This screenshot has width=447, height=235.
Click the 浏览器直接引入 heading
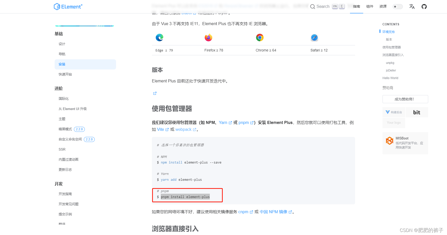click(x=175, y=229)
